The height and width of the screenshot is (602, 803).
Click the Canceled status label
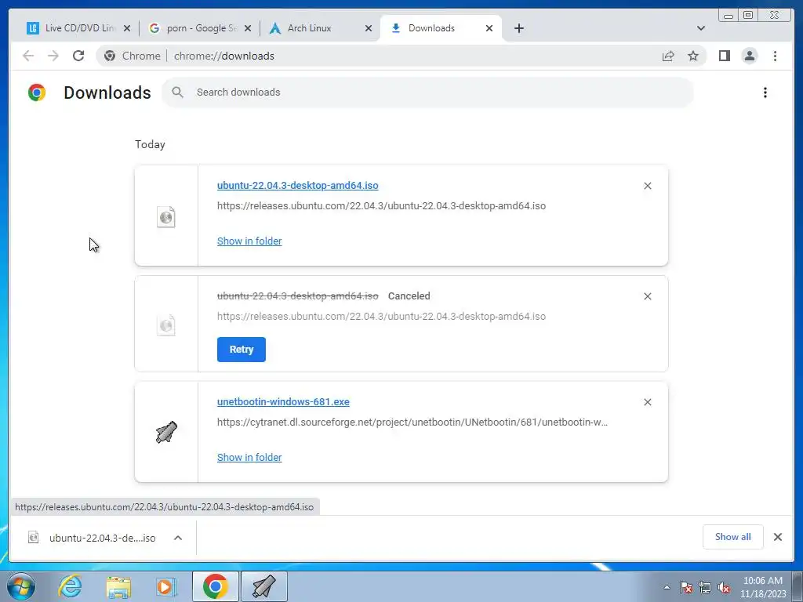(409, 296)
